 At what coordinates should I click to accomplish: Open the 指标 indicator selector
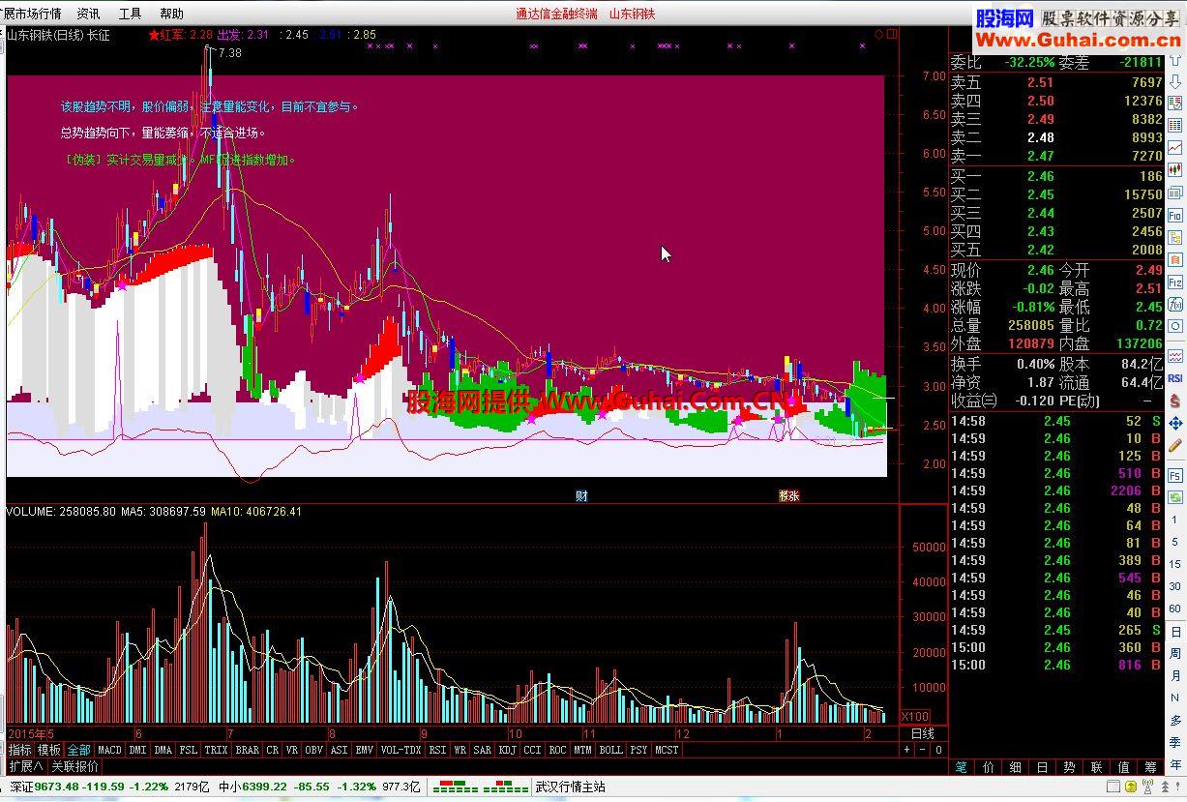20,750
